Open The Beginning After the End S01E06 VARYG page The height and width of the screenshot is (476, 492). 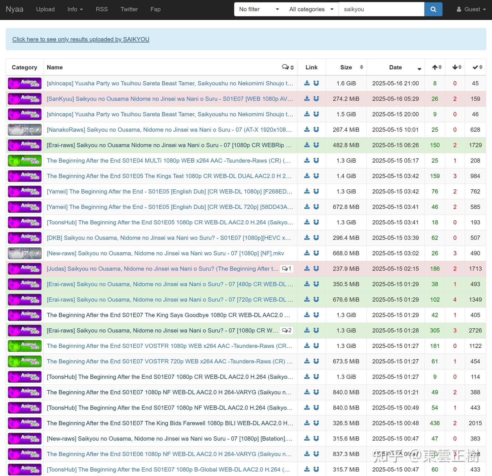pos(169,454)
